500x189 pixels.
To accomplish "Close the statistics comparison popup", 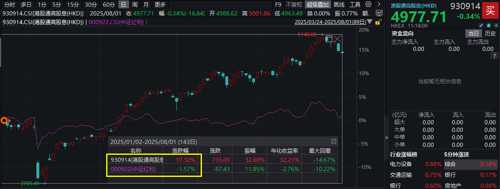I will tap(333, 141).
